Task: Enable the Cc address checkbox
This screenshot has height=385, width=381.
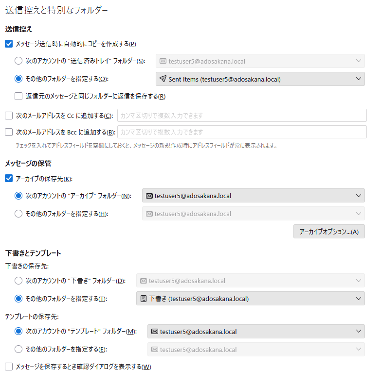Action: click(8, 116)
